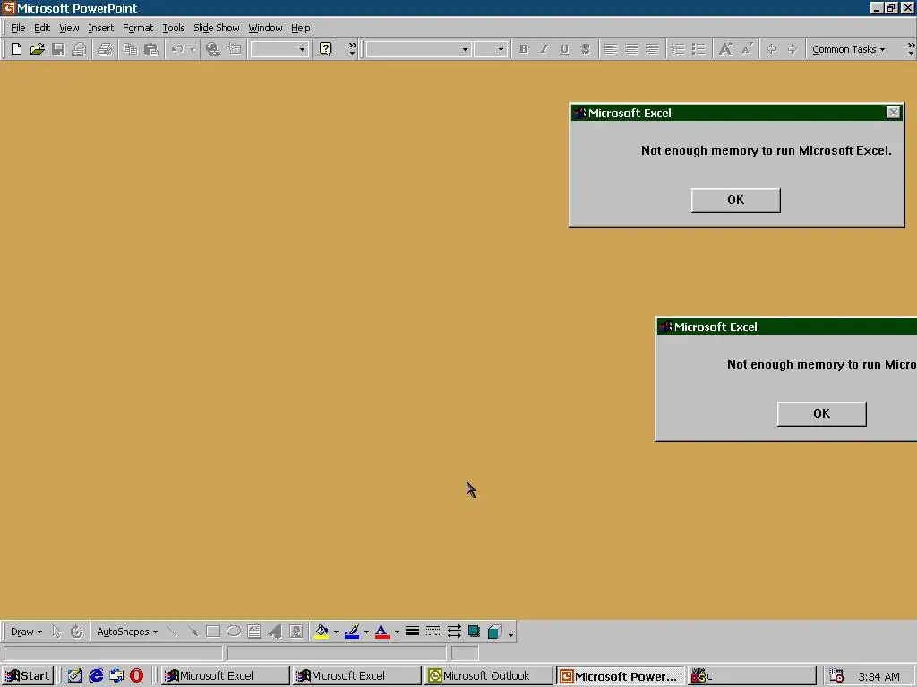Viewport: 917px width, 687px height.
Task: Open Microsoft PowerPoint Help question mark icon
Action: click(x=326, y=49)
